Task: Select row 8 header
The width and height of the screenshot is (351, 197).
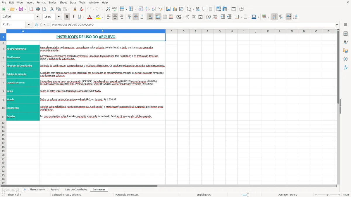Action: point(3,91)
